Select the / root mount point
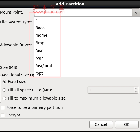Screen dimensions: 140x132 pos(87,20)
